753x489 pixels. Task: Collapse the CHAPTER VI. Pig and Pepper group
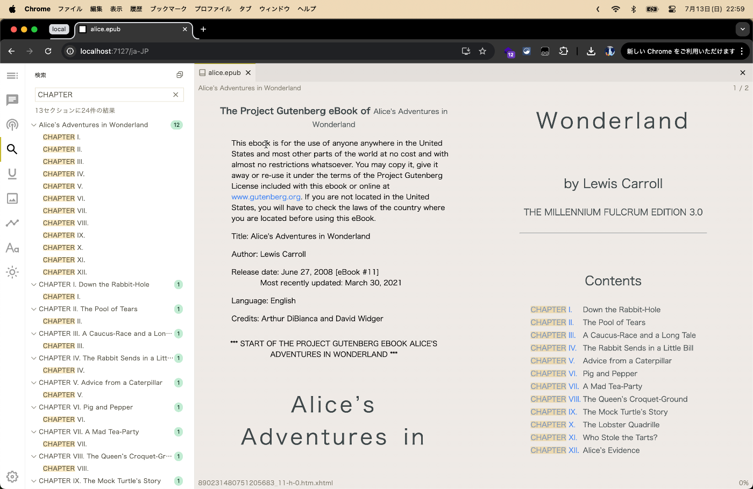click(34, 407)
